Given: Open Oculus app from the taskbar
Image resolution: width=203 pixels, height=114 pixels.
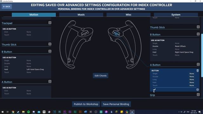Looking at the screenshot, I should (44, 112).
